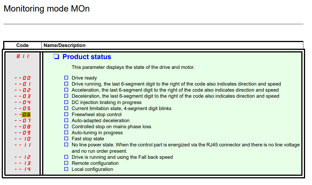Click the bullet box beside Deceleration

(66, 96)
